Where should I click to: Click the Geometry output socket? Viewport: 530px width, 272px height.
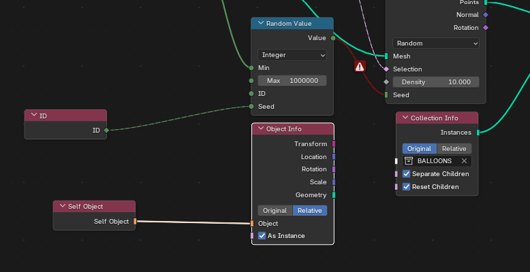pos(334,195)
